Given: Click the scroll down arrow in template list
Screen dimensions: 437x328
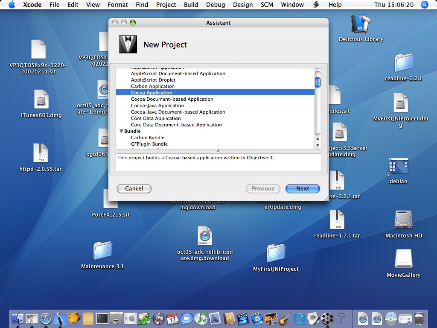Looking at the screenshot, I should (318, 146).
